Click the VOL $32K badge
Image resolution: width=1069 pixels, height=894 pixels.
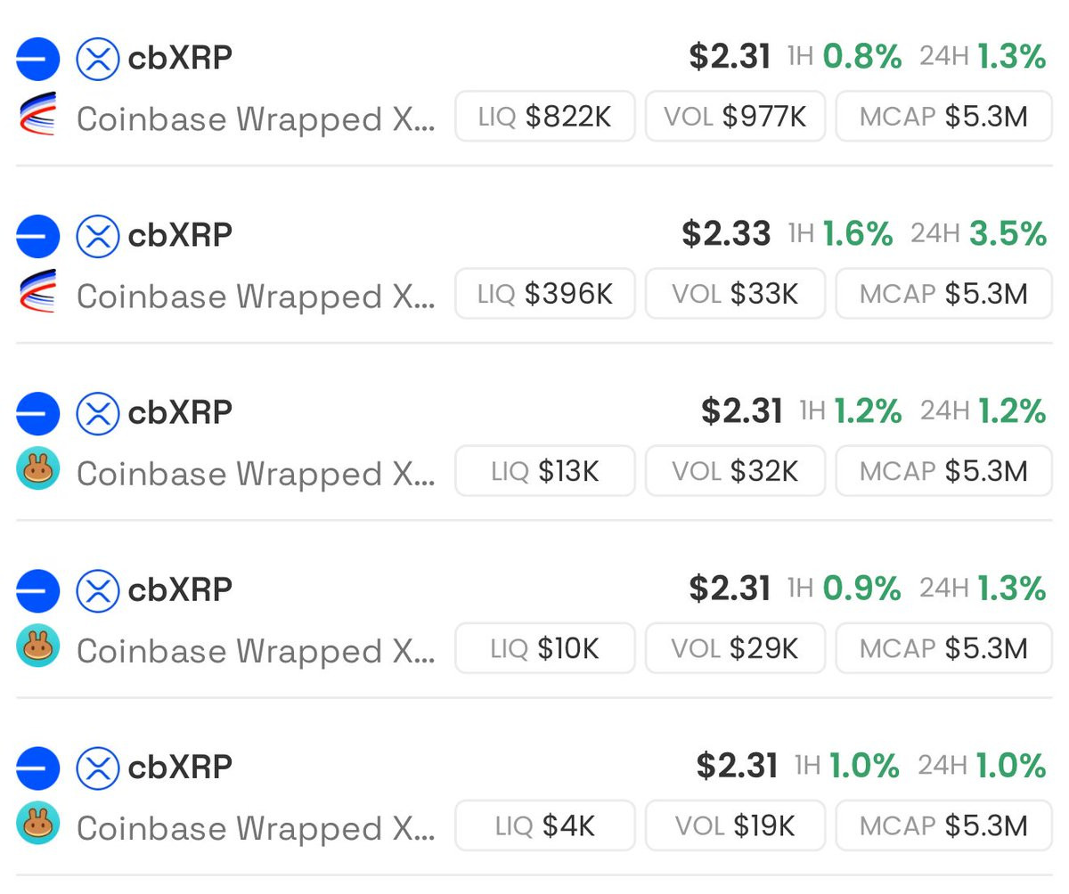coord(735,470)
